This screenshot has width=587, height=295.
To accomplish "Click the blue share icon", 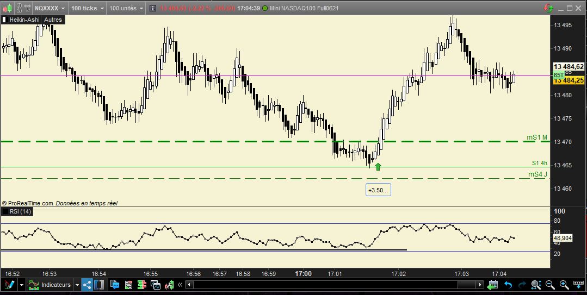I will coord(86,285).
